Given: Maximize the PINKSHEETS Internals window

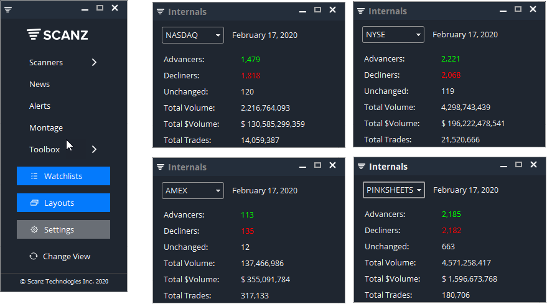Looking at the screenshot, I should click(518, 165).
